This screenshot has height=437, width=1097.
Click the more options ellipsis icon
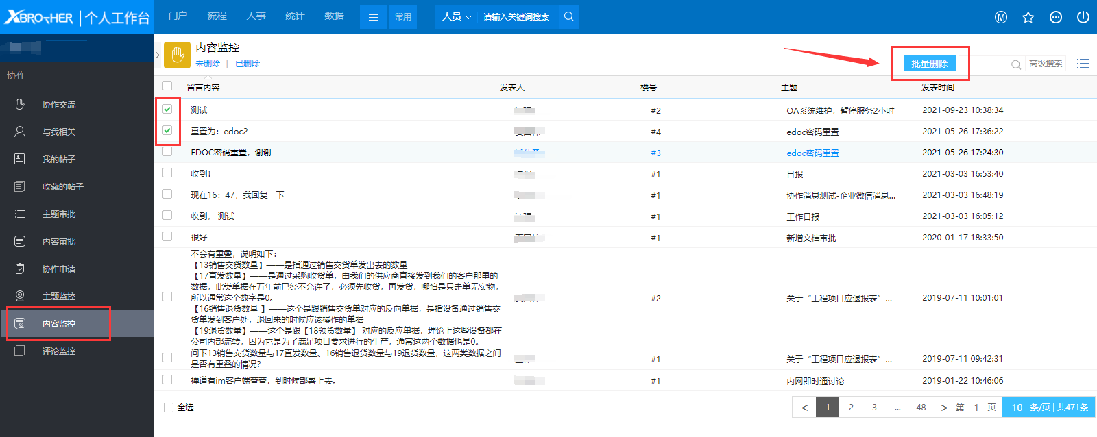(x=1055, y=17)
